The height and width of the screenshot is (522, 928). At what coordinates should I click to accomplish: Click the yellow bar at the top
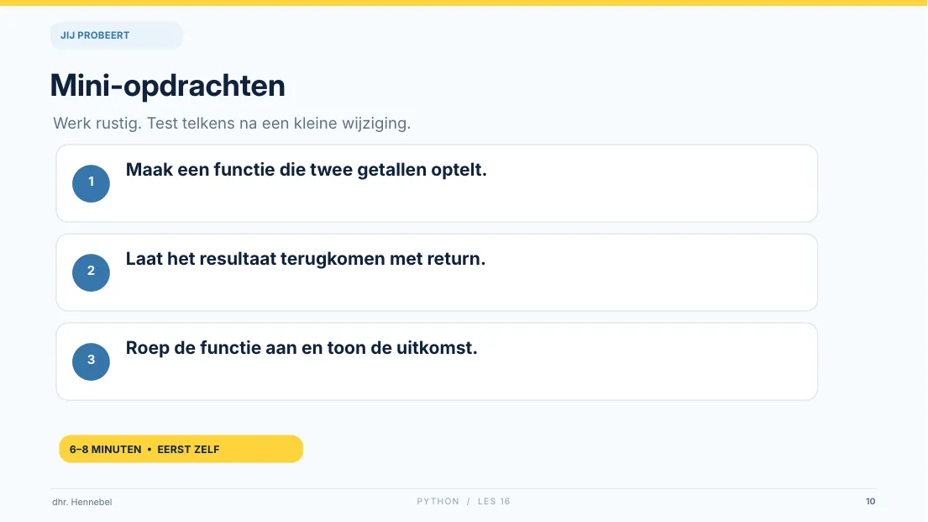pyautogui.click(x=464, y=3)
